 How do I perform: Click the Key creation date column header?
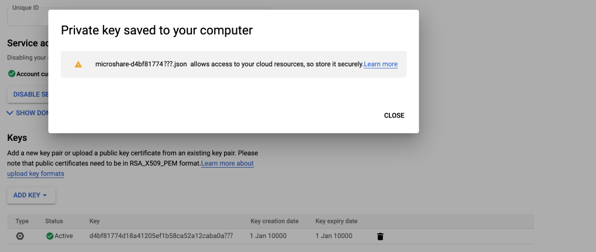(274, 221)
